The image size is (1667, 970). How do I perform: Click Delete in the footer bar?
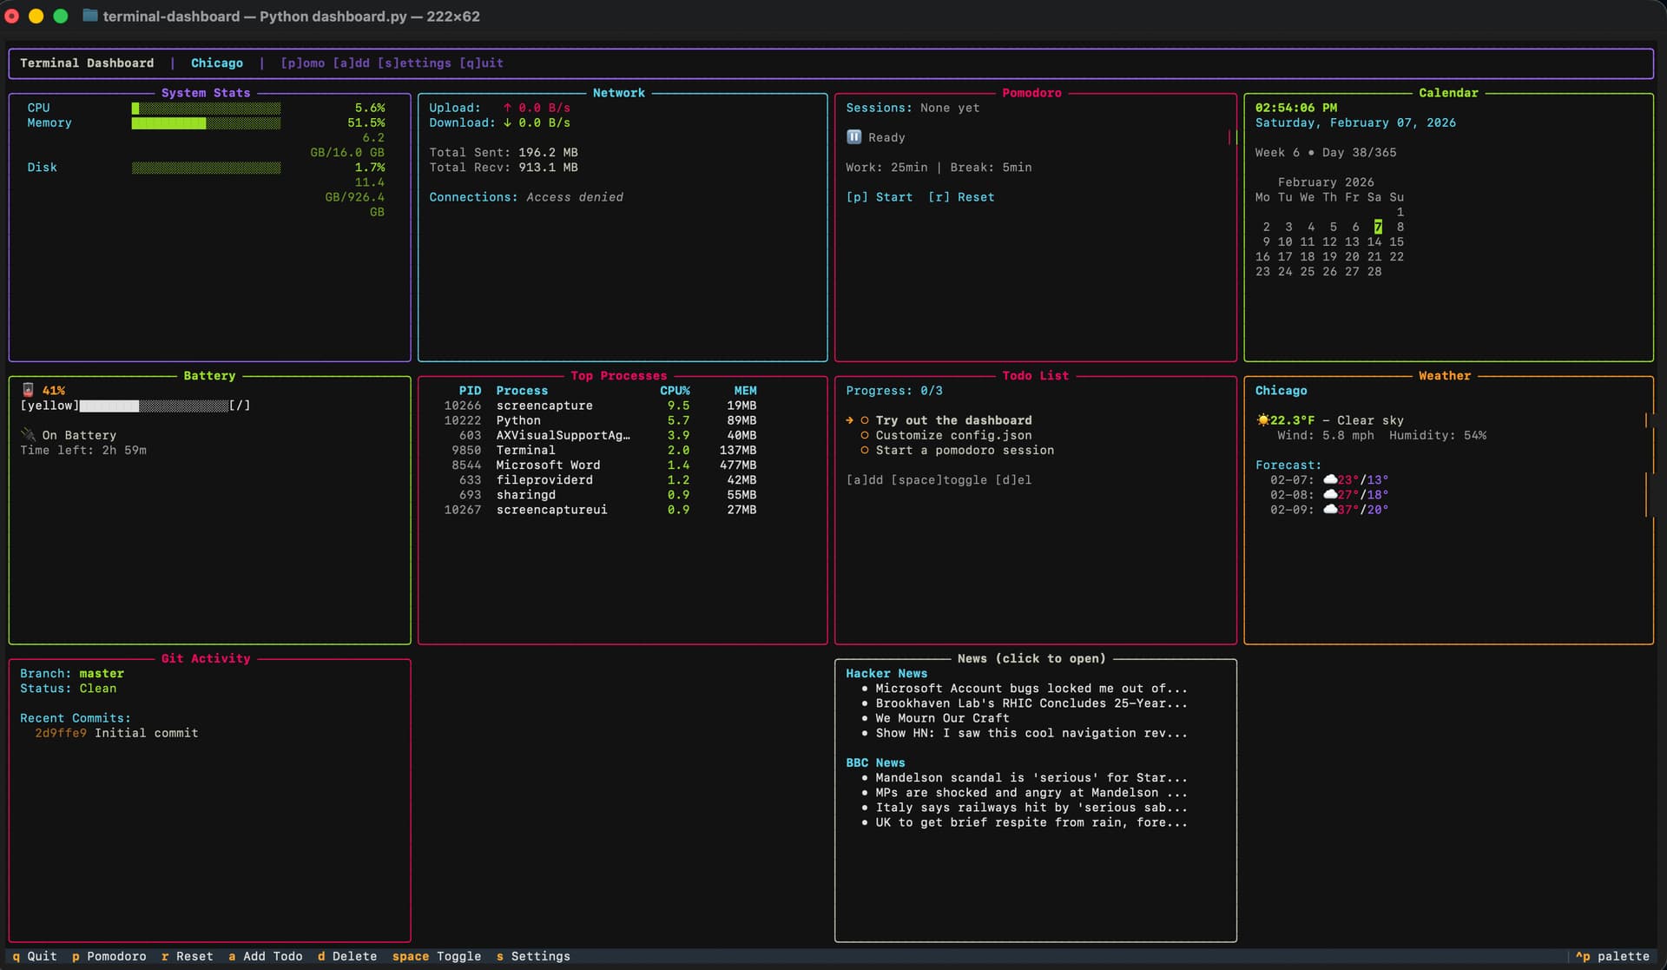pyautogui.click(x=347, y=956)
